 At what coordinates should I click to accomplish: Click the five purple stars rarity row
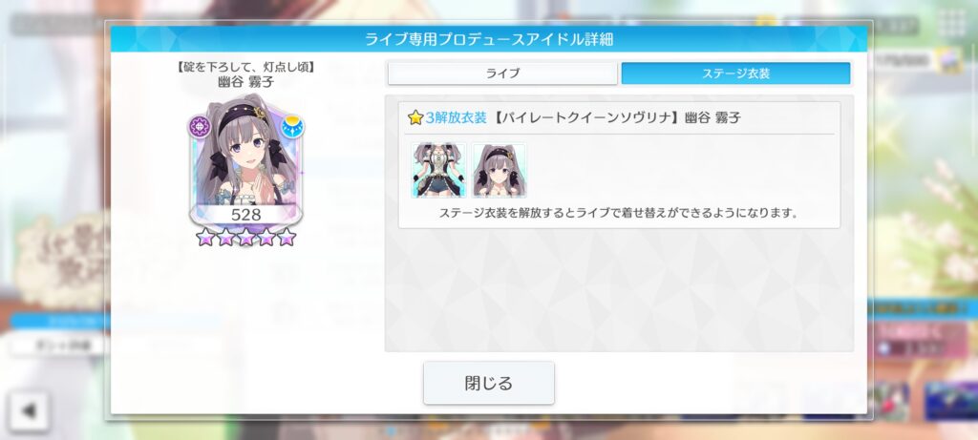click(x=245, y=237)
